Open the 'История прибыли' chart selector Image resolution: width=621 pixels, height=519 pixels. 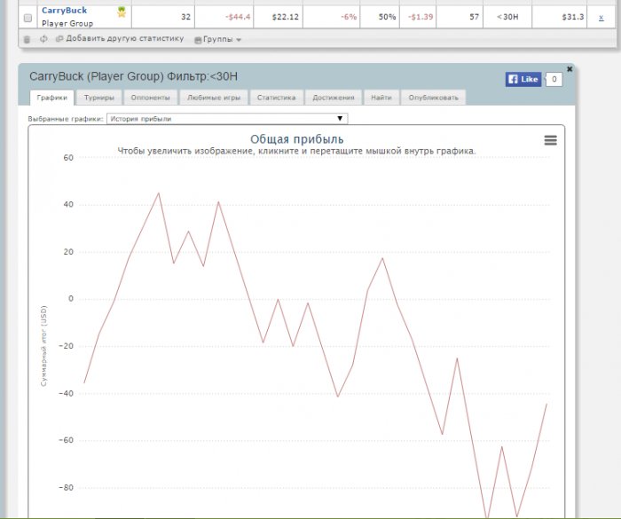click(x=227, y=119)
